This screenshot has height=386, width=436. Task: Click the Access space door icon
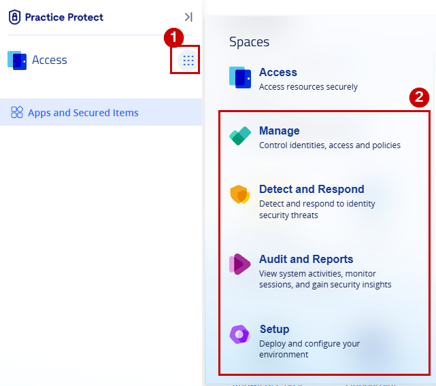point(240,77)
